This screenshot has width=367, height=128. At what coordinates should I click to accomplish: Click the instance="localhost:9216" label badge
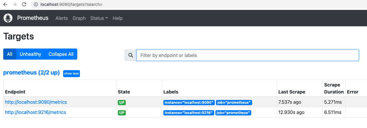(x=189, y=113)
